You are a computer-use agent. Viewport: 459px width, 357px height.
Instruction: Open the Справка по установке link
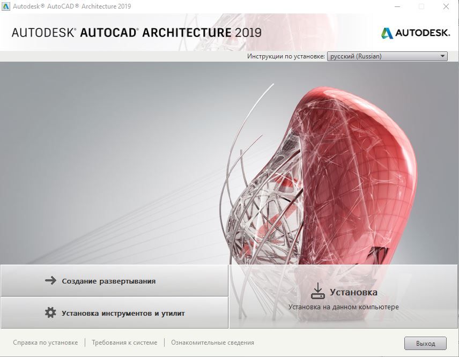(46, 343)
